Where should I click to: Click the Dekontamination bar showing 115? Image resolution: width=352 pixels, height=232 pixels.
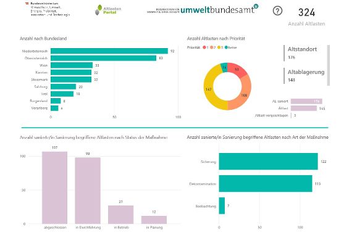266,183
